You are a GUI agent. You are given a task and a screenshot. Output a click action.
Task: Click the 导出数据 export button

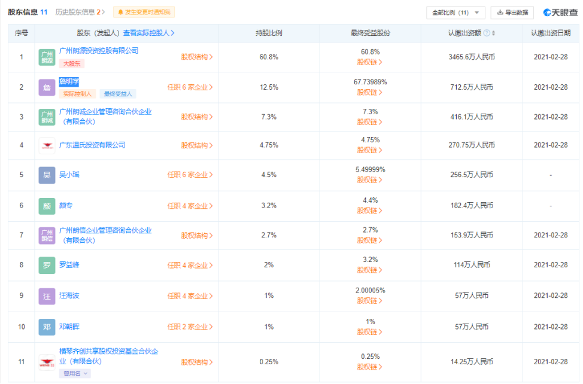click(x=512, y=13)
